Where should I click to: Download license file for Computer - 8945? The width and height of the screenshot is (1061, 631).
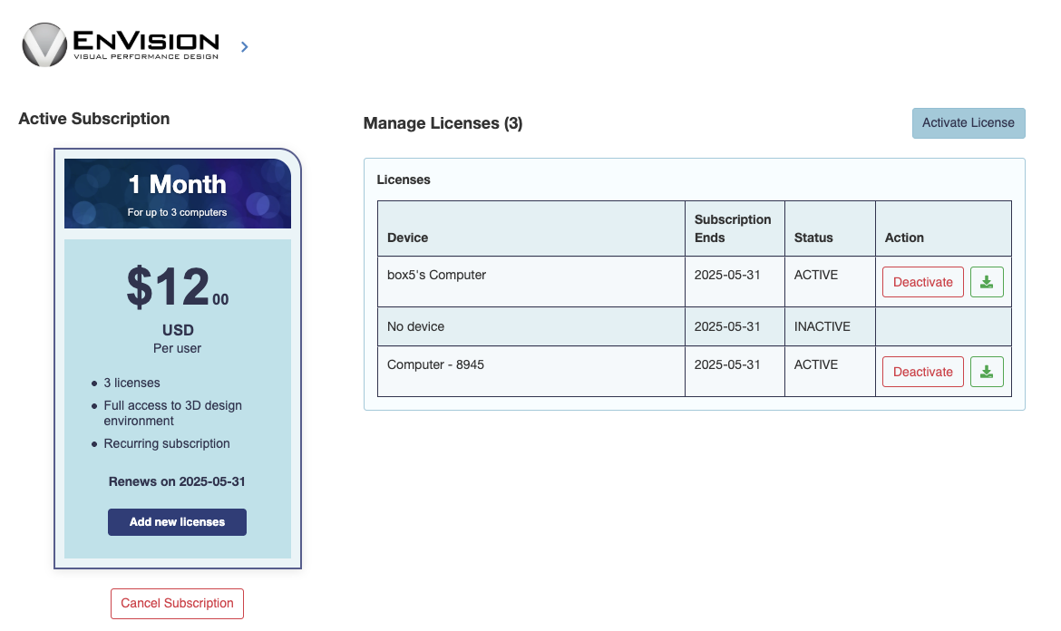tap(987, 371)
